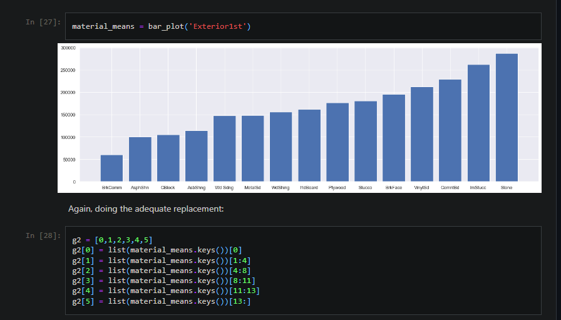Click the In [28] code cell input
This screenshot has height=320, width=561.
tap(303, 271)
